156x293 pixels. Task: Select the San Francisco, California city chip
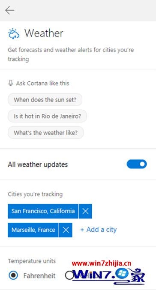(x=43, y=211)
